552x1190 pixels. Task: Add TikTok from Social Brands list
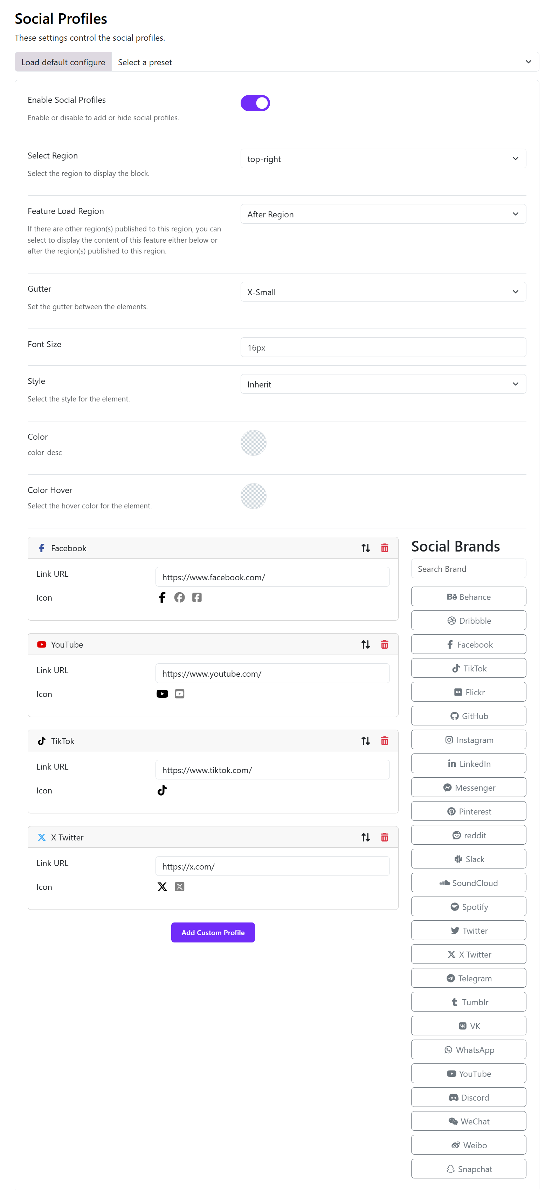pos(468,668)
